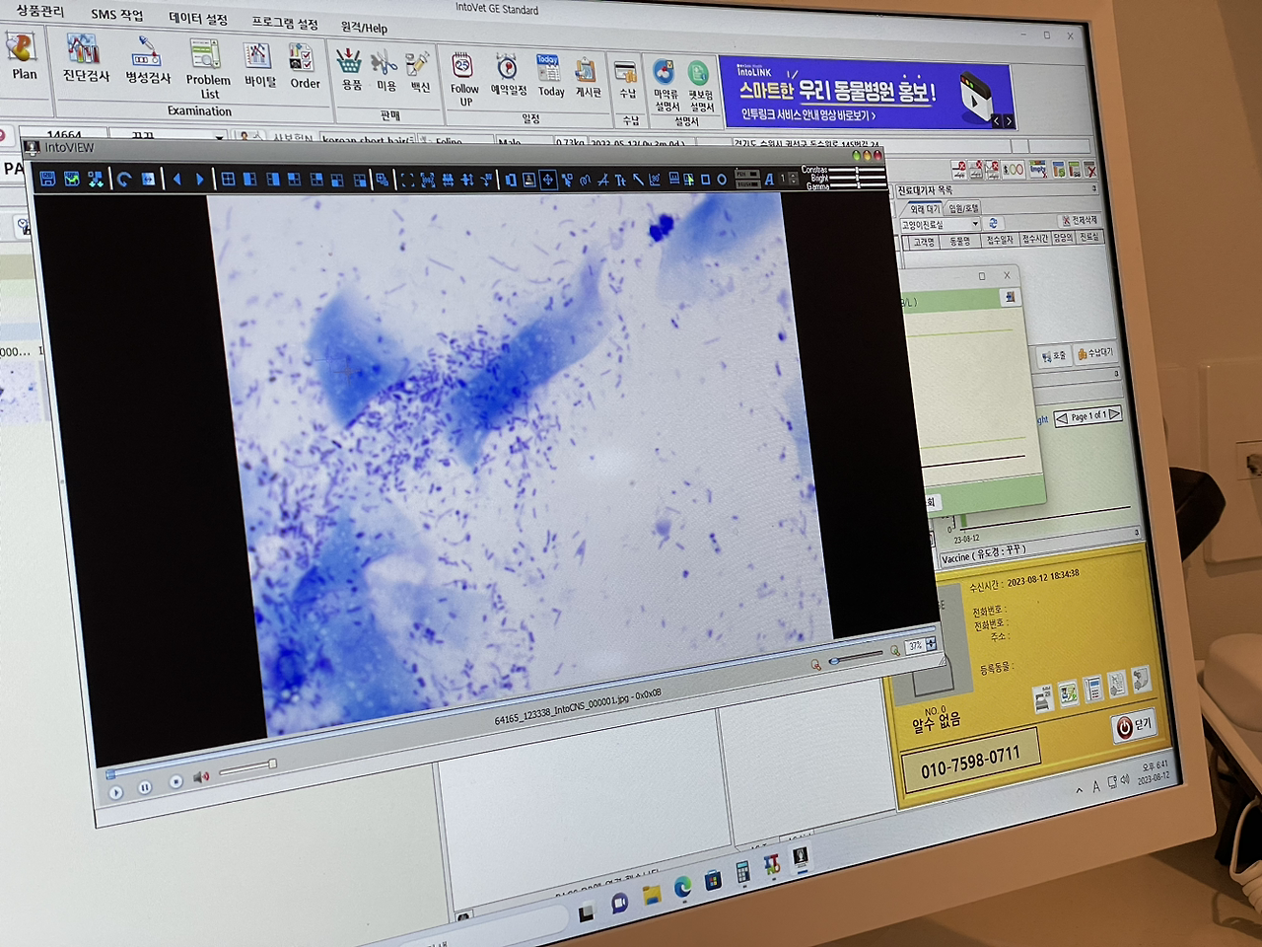Open the 프로그램 설정 menu
The image size is (1262, 947).
click(285, 23)
